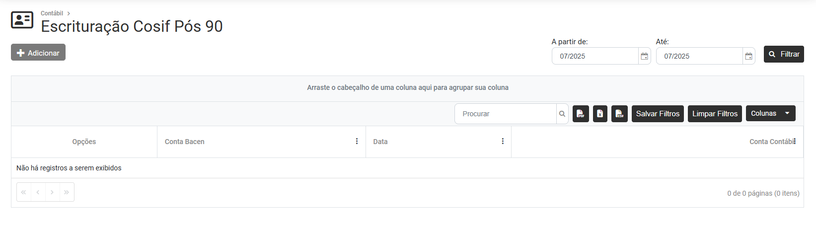Sort by the Conta Bacen column header
The height and width of the screenshot is (231, 816).
tap(185, 142)
